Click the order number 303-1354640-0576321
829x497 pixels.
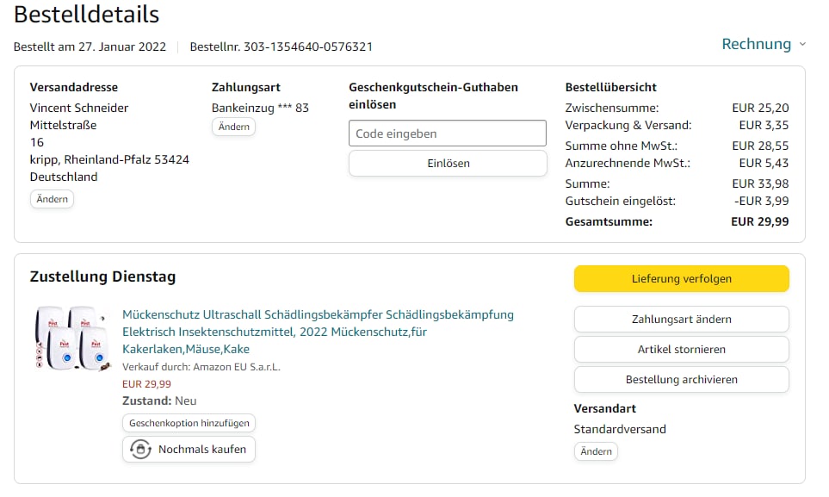(x=307, y=47)
